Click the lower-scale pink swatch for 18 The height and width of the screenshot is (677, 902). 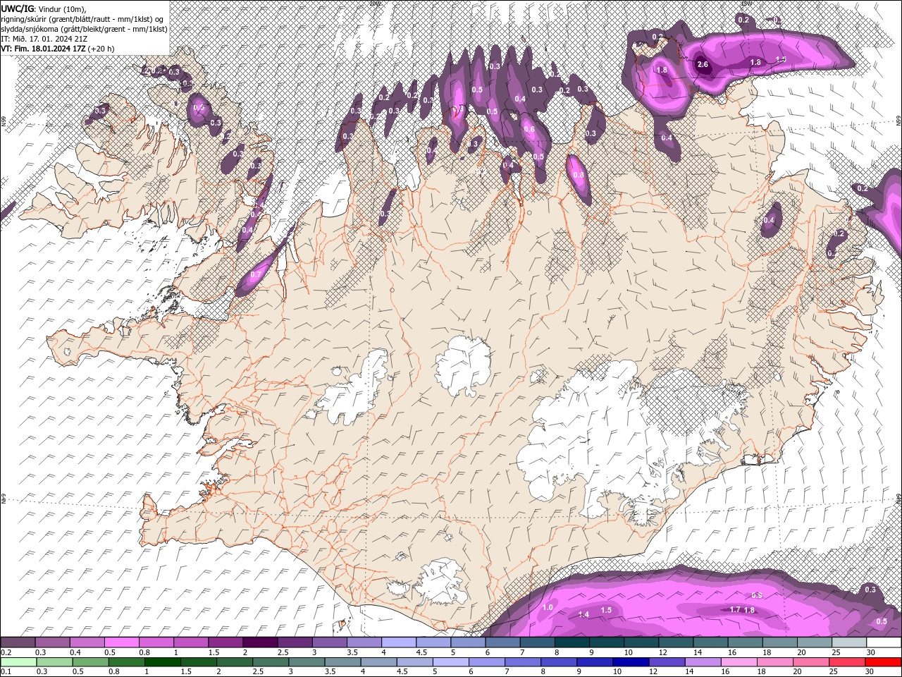pos(775,661)
